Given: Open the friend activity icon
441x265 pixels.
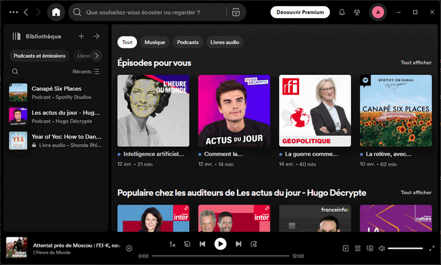Looking at the screenshot, I should [357, 13].
